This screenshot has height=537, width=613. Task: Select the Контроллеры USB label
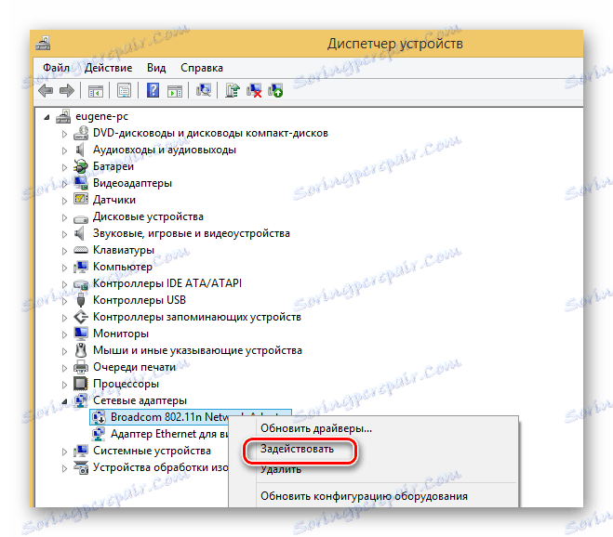pyautogui.click(x=140, y=300)
